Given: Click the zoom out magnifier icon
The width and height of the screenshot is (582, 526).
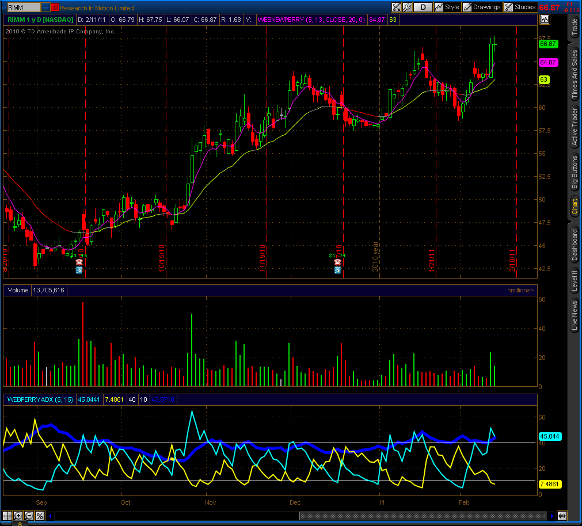Looking at the screenshot, I should [29, 516].
